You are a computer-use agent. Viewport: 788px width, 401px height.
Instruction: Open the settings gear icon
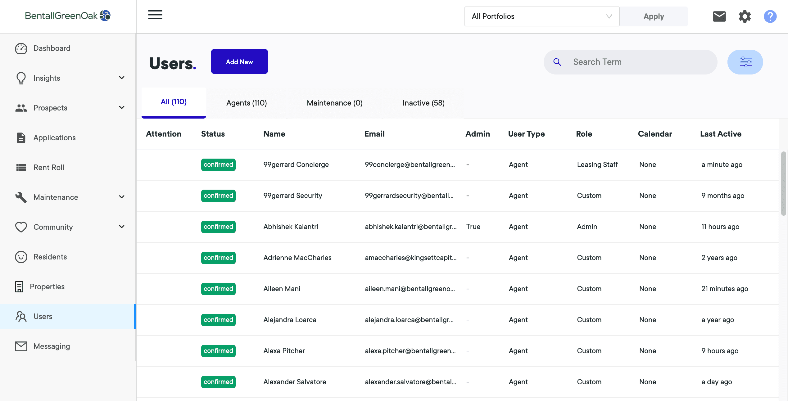point(745,16)
